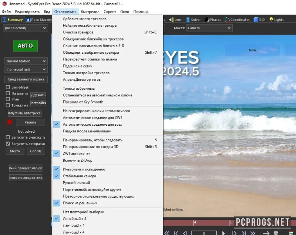Image resolution: width=296 pixels, height=235 pixels.
Task: Go to the last frame
Action: click(244, 233)
